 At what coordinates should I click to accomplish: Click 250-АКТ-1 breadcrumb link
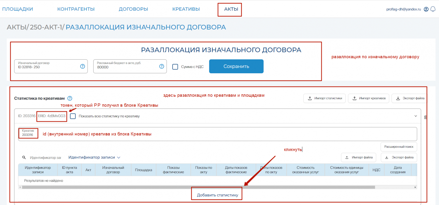(46, 27)
